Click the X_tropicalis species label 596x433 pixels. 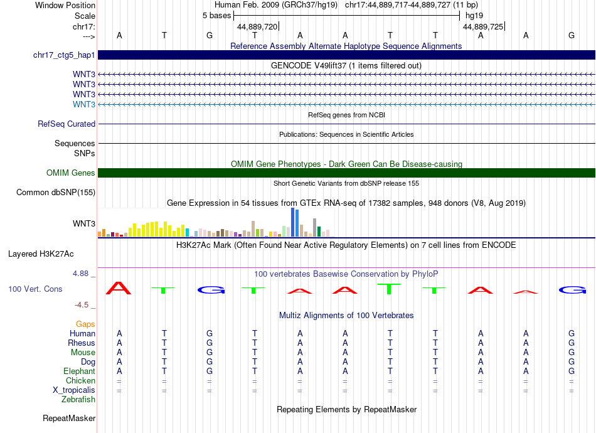(x=74, y=390)
